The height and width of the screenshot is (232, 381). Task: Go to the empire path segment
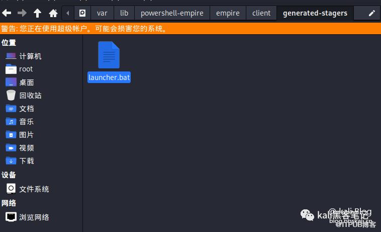point(228,13)
